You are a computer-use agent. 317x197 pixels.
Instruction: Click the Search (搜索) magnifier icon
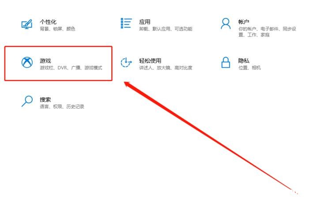click(x=27, y=101)
